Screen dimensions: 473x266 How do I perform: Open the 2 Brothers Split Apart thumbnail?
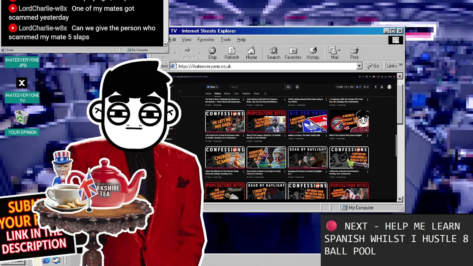pos(307,121)
